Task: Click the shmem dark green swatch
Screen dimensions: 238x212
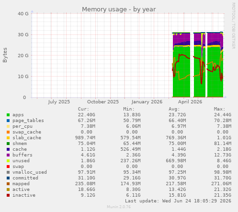Action: point(8,144)
